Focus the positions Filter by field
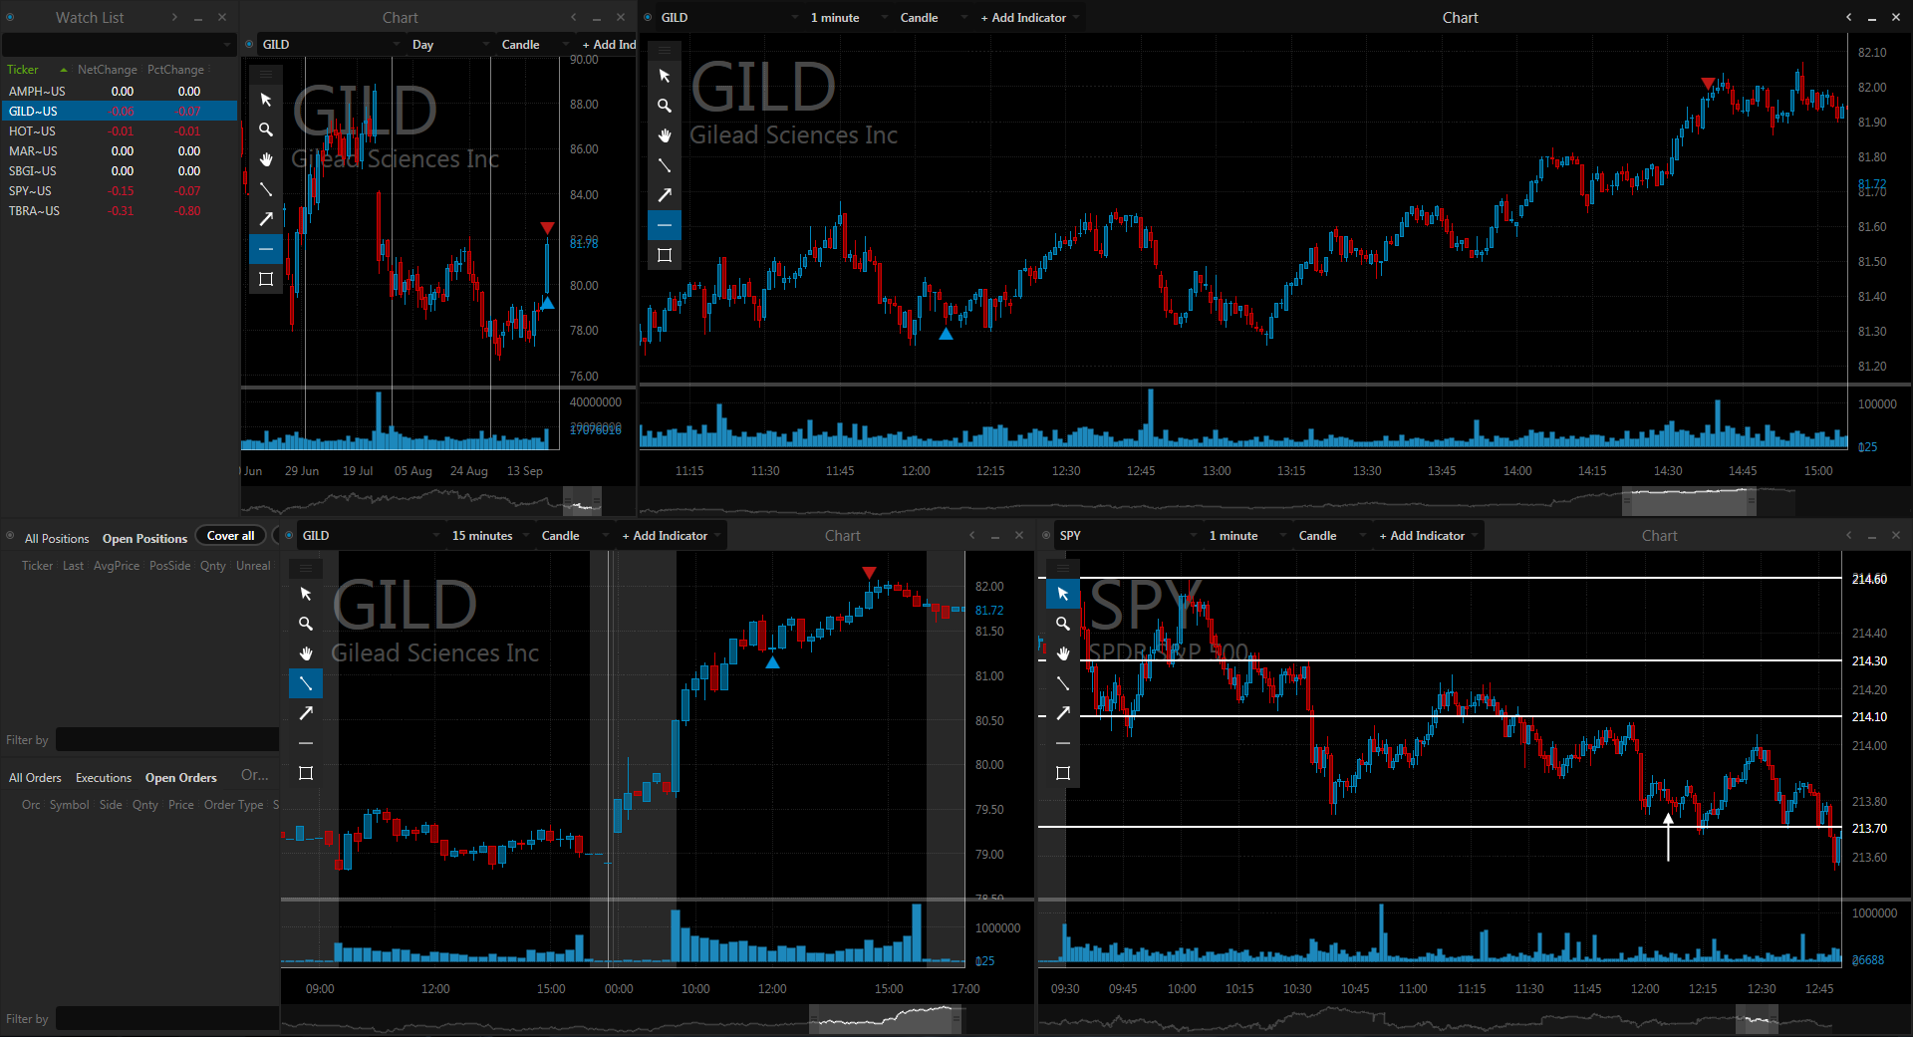Screen dimensions: 1913x1037 167,739
